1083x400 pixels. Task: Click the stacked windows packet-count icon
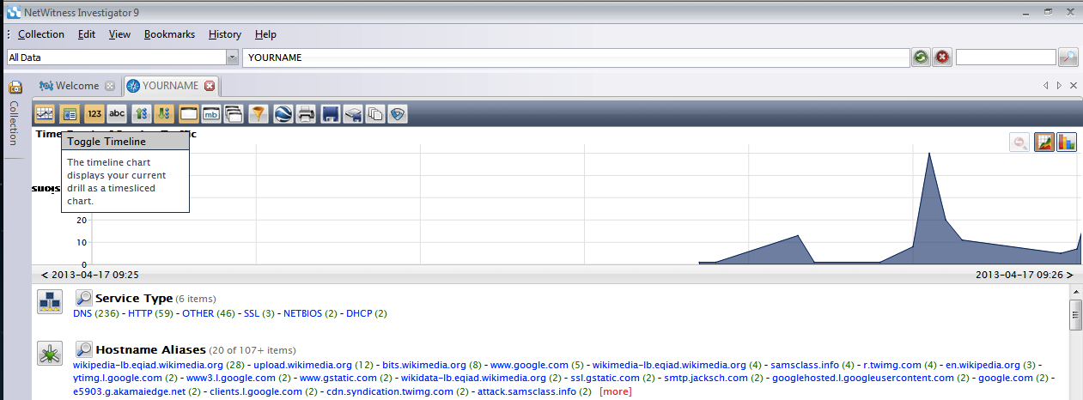[x=234, y=113]
